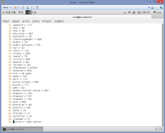Click the network adapter device icon
Image resolution: width=165 pixels, height=133 pixels.
tap(161, 8)
